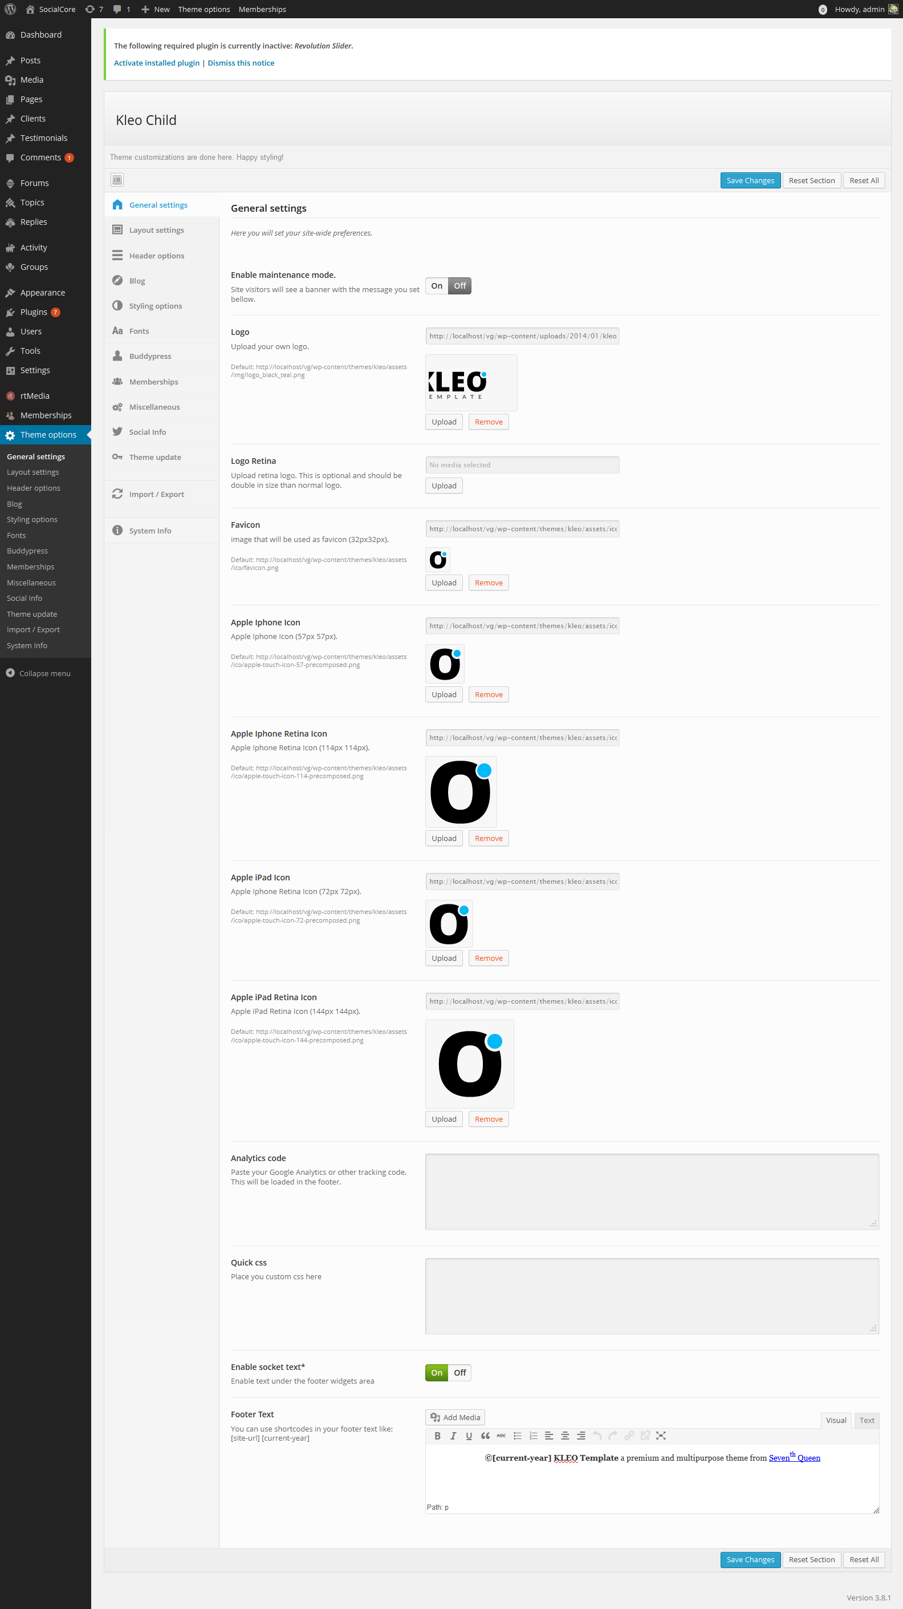
Task: Click Activate installed plugin link
Action: click(x=157, y=63)
